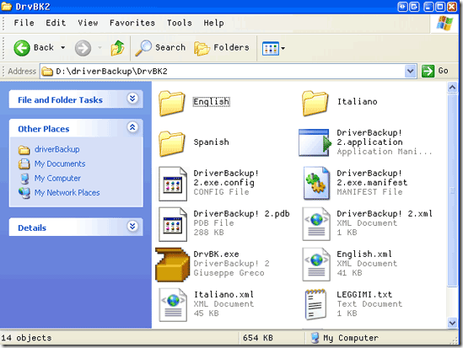Select DriverBackup! 2.xml document icon
Screen dimensions: 463x348
tap(316, 224)
